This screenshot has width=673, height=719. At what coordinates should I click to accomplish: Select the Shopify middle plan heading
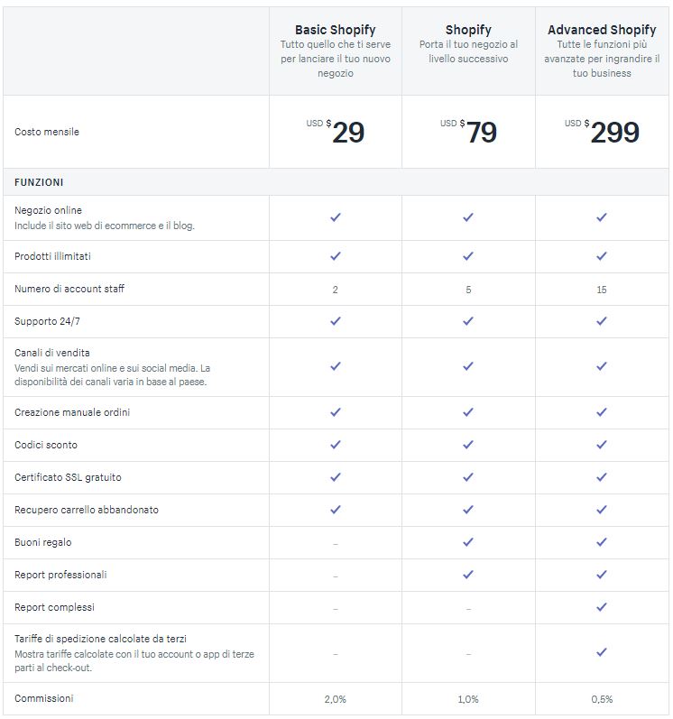pos(468,30)
